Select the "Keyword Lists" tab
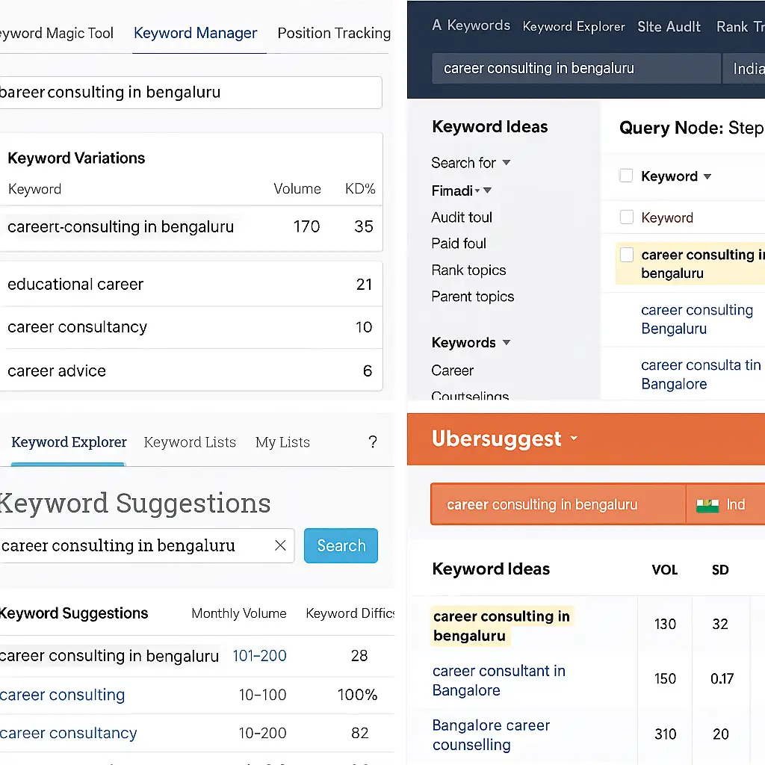This screenshot has width=765, height=765. point(190,442)
